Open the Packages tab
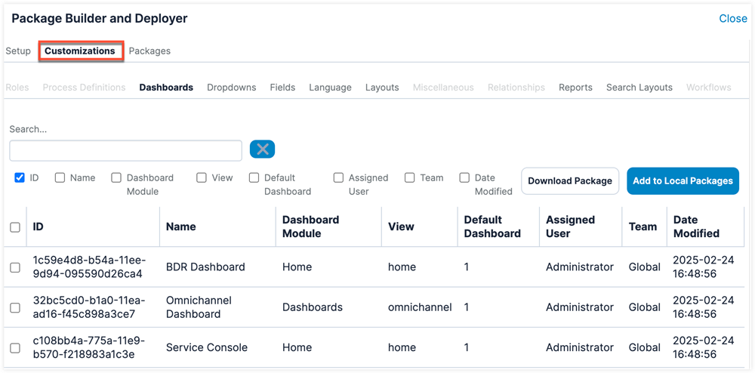755x373 pixels. (149, 51)
